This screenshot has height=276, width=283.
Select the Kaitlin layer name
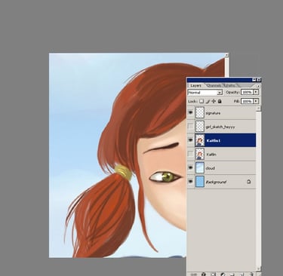click(211, 155)
